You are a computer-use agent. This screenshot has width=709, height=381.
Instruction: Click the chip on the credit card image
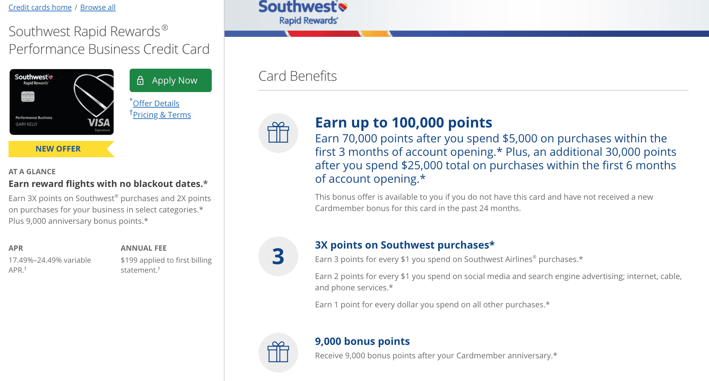(28, 96)
